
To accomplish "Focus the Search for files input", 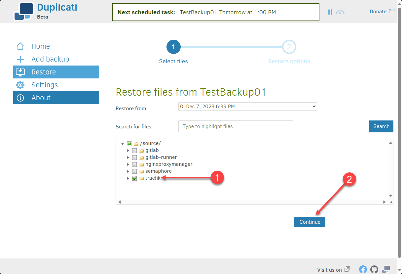I will click(x=236, y=126).
